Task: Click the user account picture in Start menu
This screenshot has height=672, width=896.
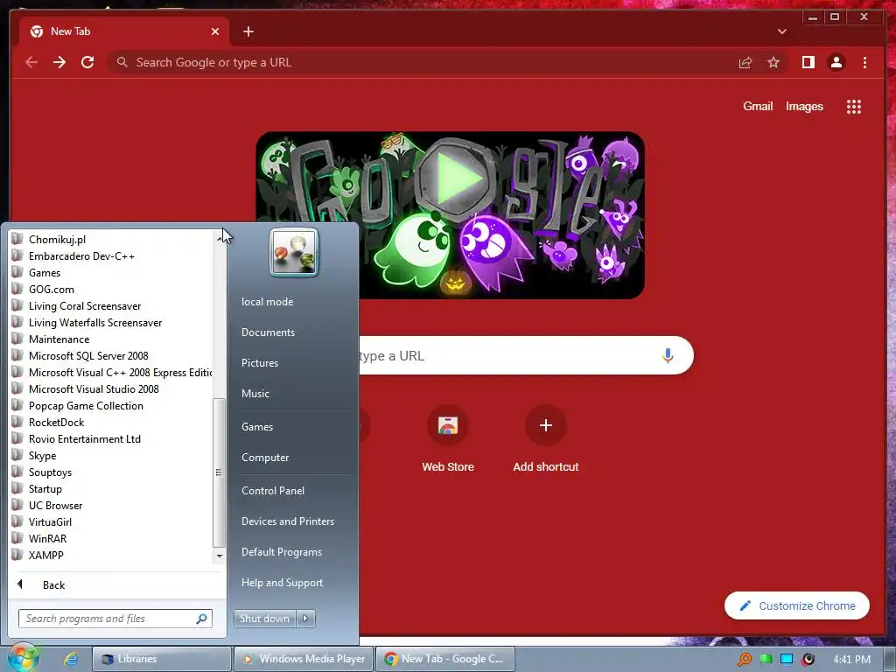Action: [294, 252]
